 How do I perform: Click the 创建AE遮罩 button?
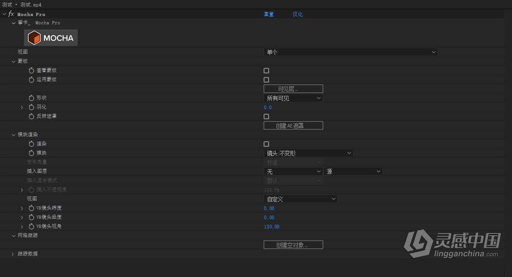[x=293, y=126]
